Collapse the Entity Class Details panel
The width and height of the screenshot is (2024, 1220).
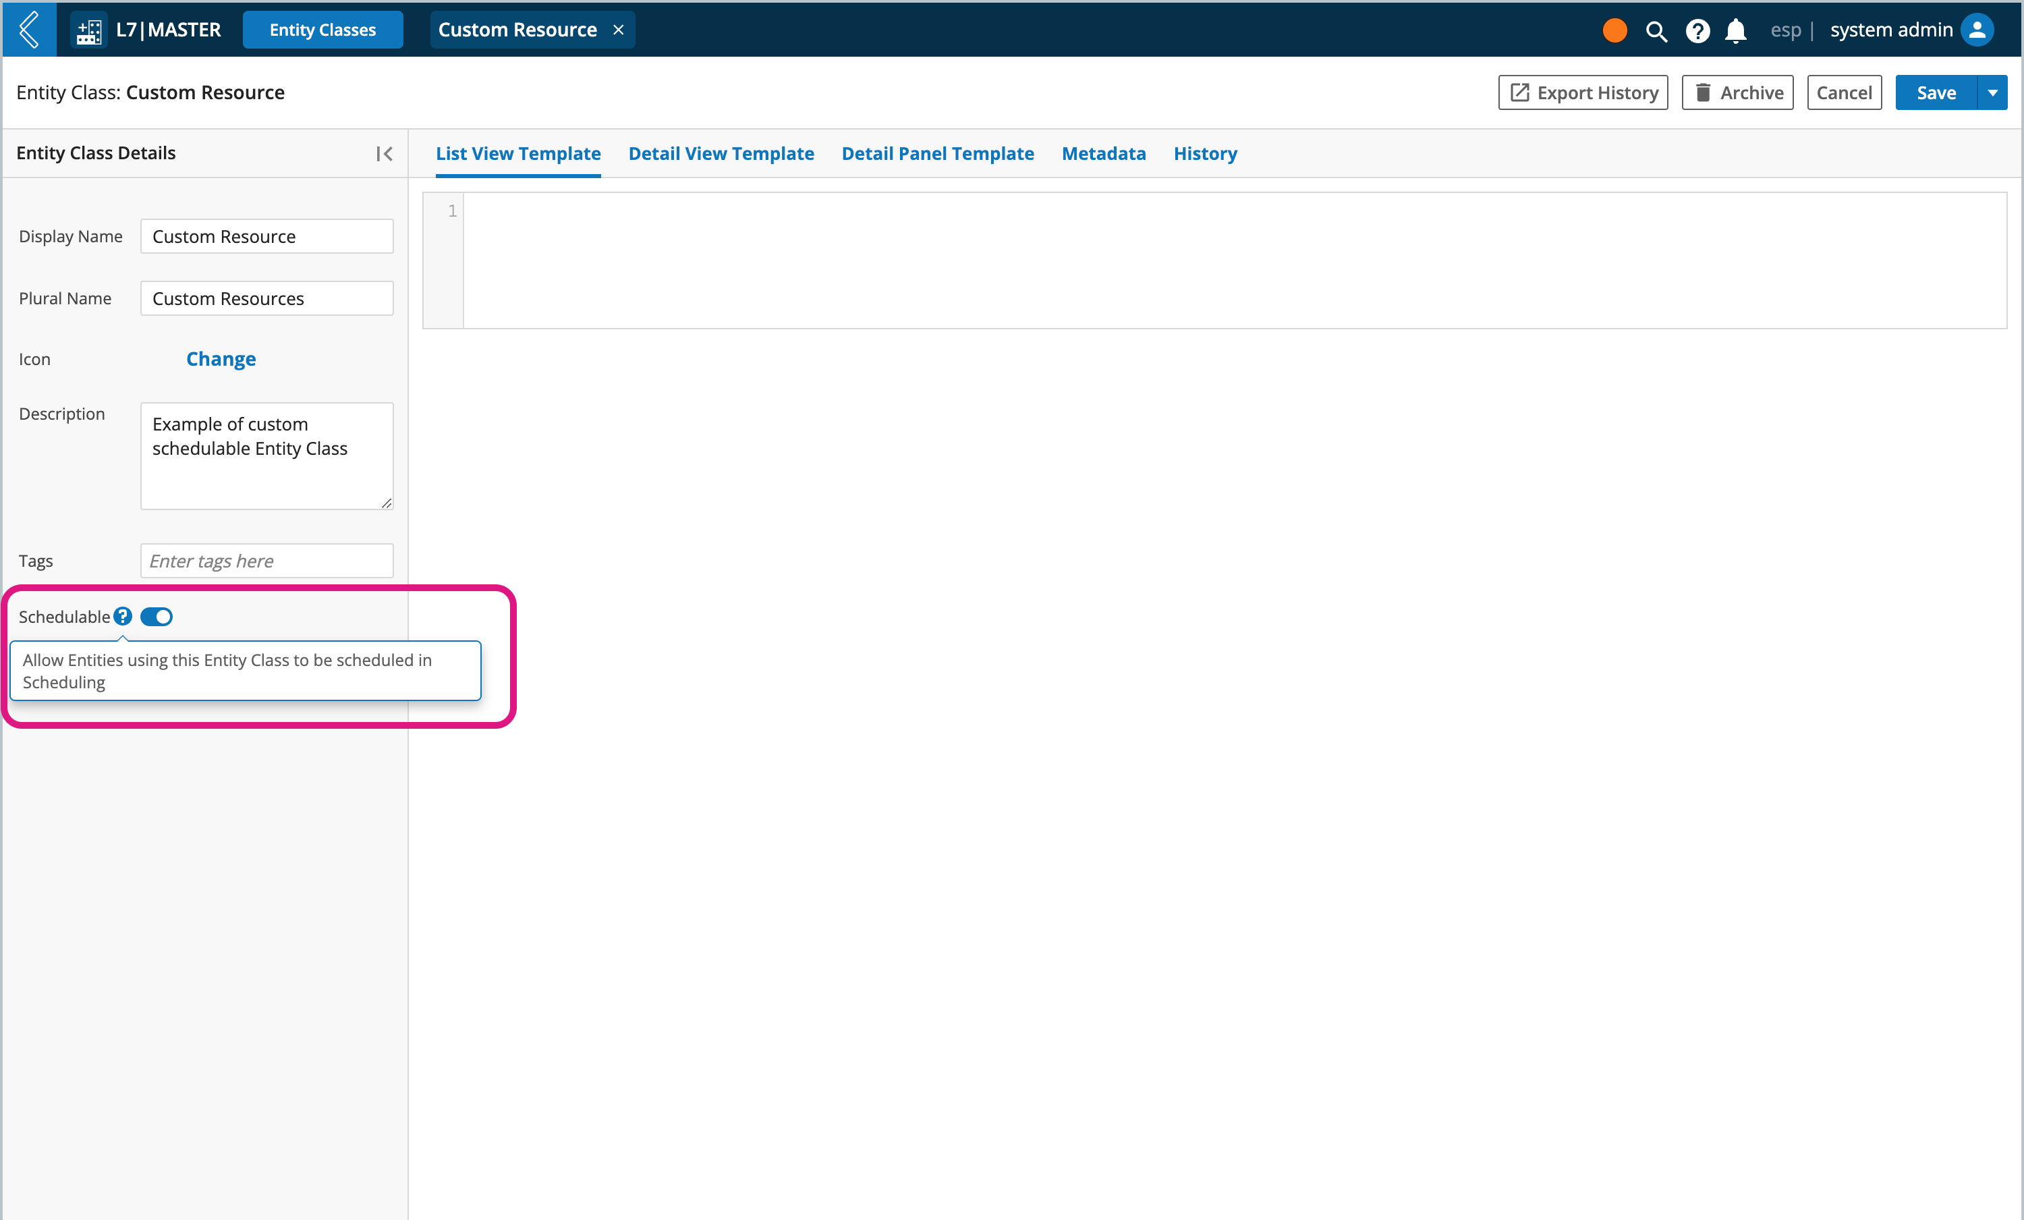click(x=384, y=154)
